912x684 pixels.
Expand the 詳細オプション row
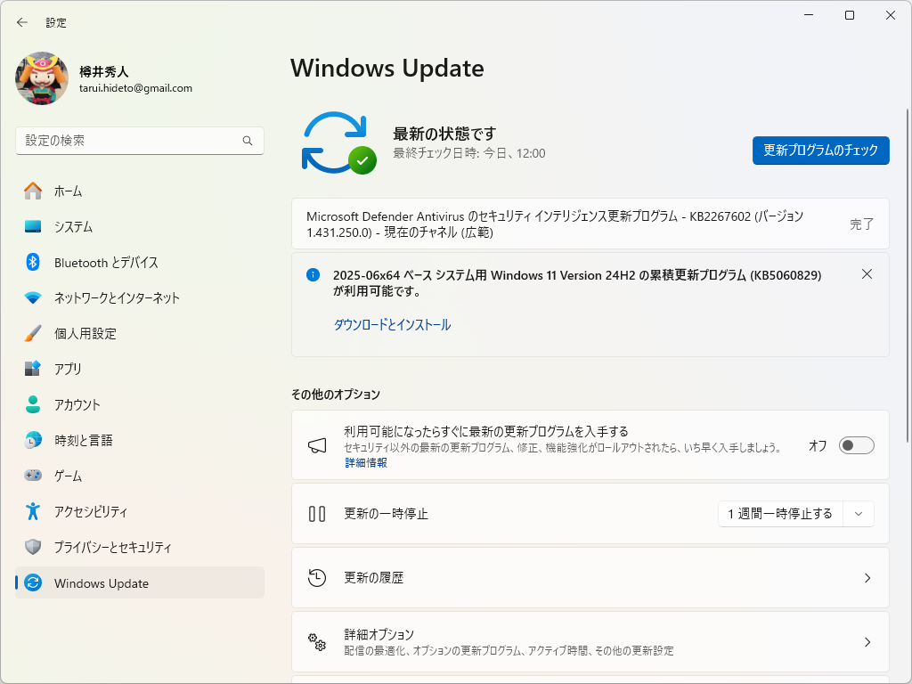click(x=590, y=641)
